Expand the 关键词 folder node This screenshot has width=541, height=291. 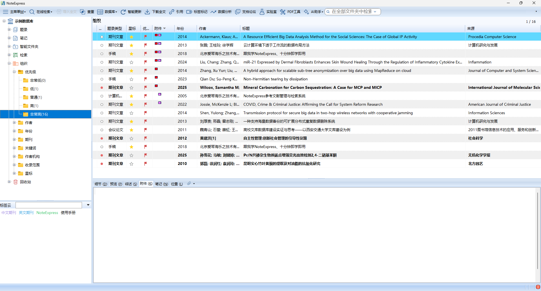(x=14, y=148)
